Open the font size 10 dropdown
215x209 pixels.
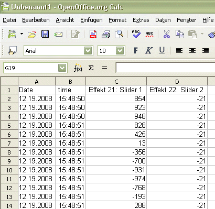(120, 51)
